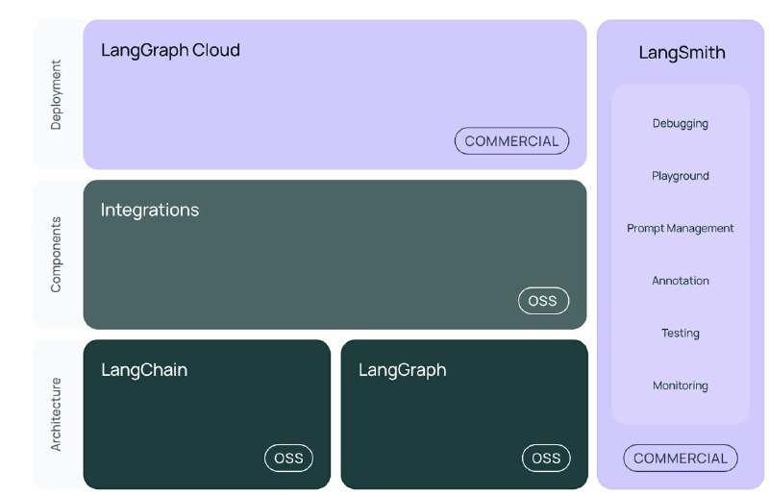Click the light purple LangGraph Cloud panel background
The height and width of the screenshot is (497, 769).
[x=335, y=95]
